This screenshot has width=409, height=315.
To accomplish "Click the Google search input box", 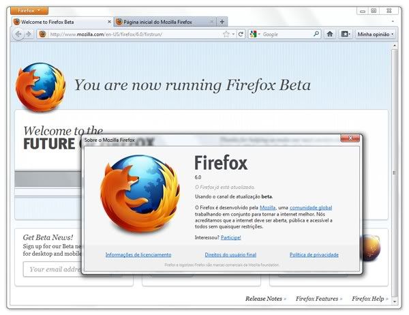I will [x=287, y=34].
